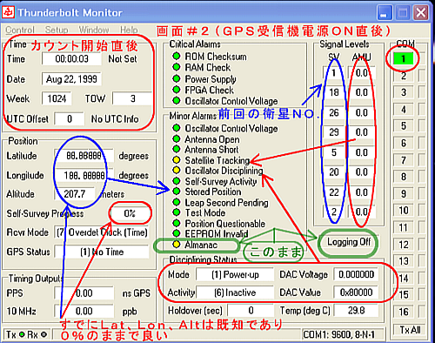Click the Latitude value field
The image size is (435, 343).
point(84,156)
